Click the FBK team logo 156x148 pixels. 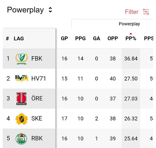click(x=22, y=59)
